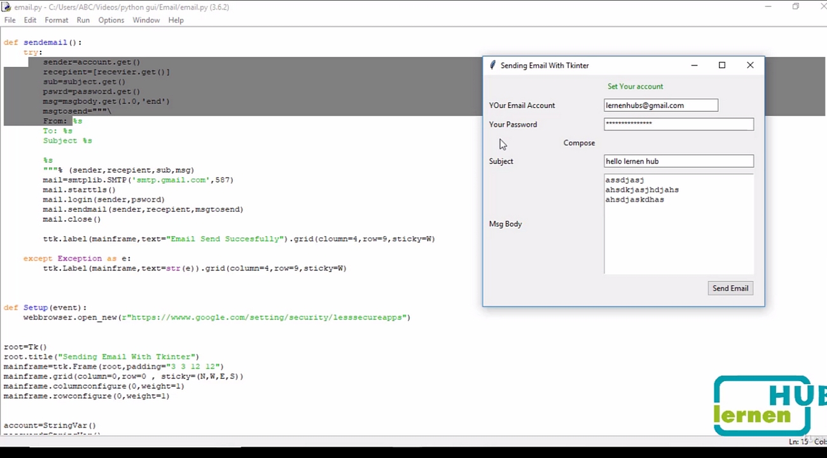Open the Run menu
This screenshot has width=827, height=458.
click(83, 20)
